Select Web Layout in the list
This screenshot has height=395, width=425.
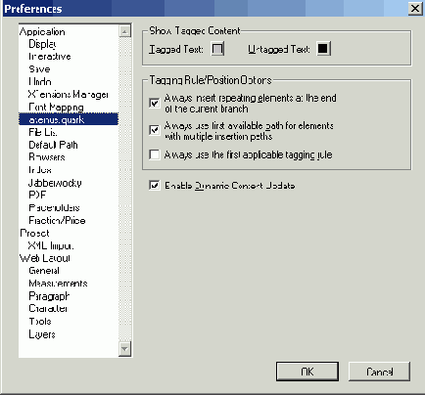(x=45, y=258)
